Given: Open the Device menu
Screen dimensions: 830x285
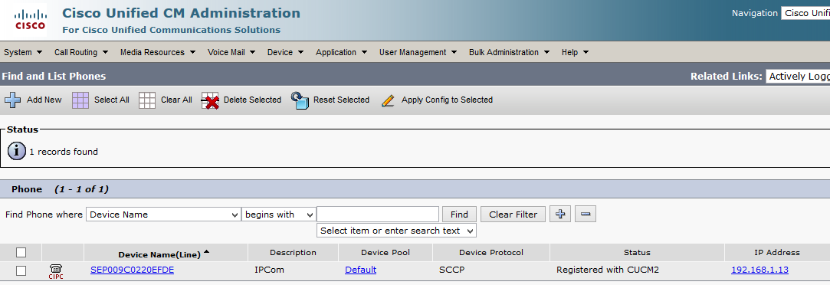Looking at the screenshot, I should coord(285,52).
